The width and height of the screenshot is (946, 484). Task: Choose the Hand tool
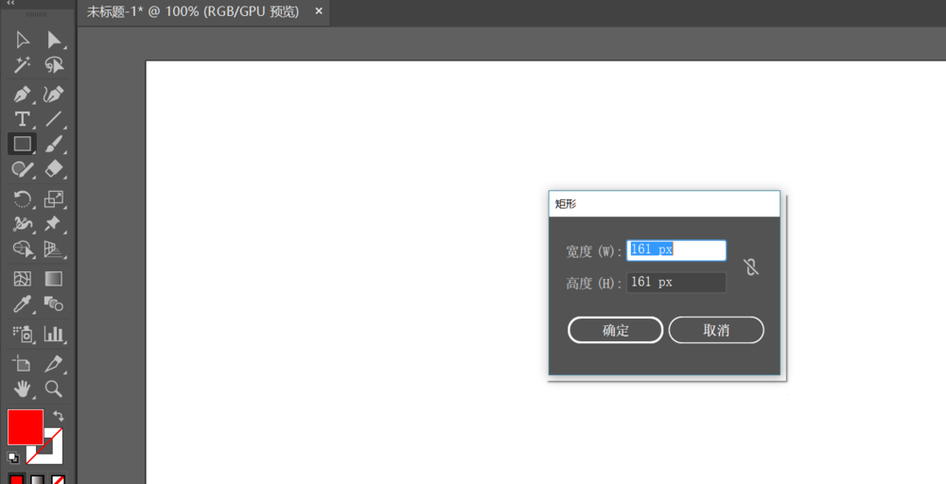(x=23, y=389)
